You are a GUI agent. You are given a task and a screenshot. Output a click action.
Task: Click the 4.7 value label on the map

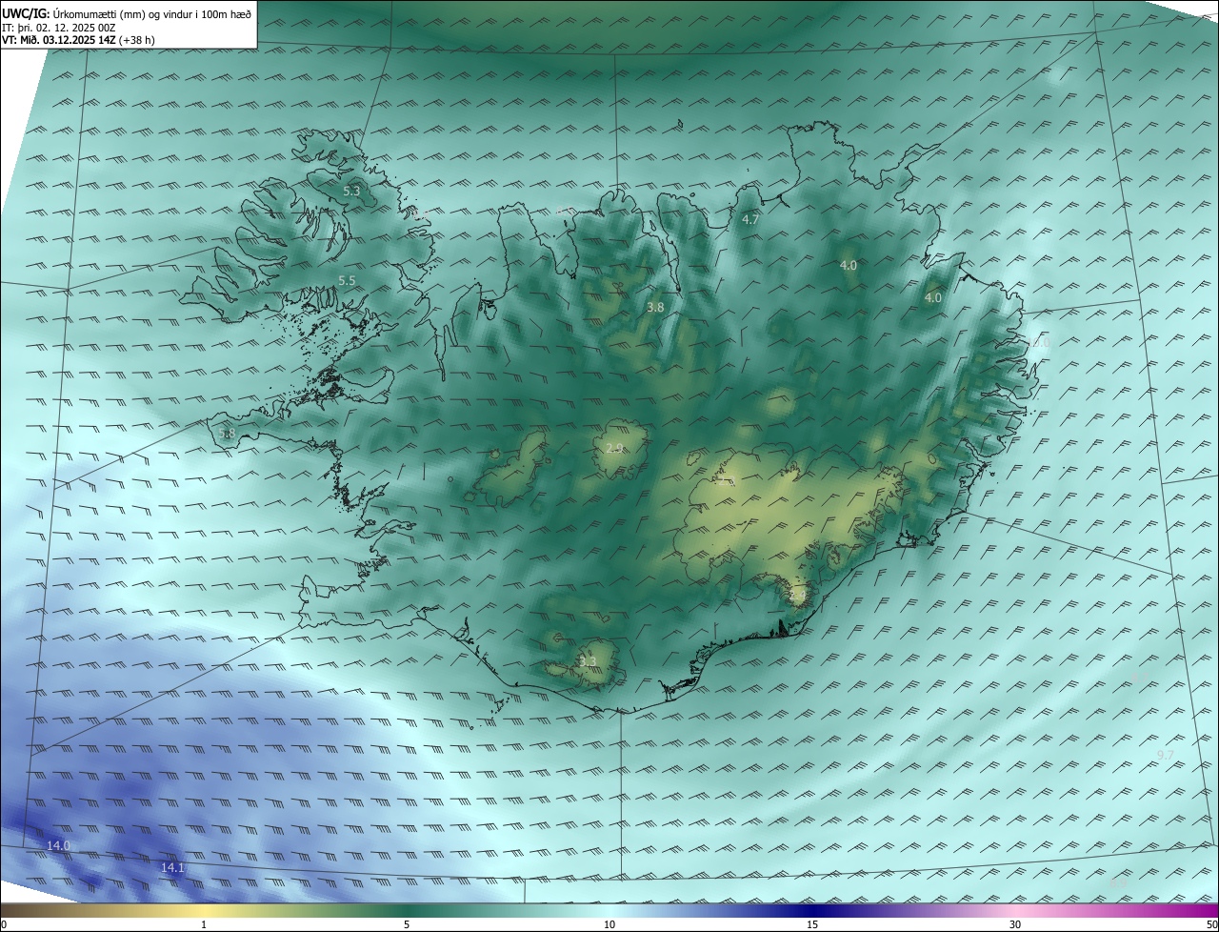(x=750, y=219)
